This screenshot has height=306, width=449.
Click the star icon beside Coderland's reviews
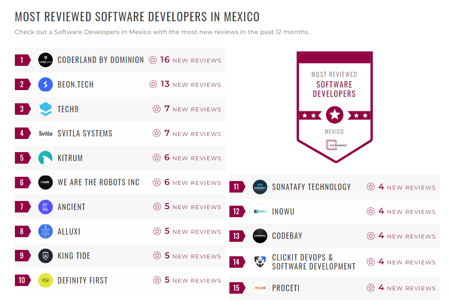[153, 60]
